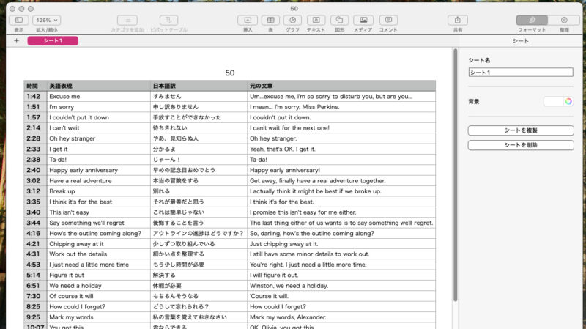The height and width of the screenshot is (329, 586).
Task: Click the Delete Sheet (シートを削除) button
Action: pos(521,145)
